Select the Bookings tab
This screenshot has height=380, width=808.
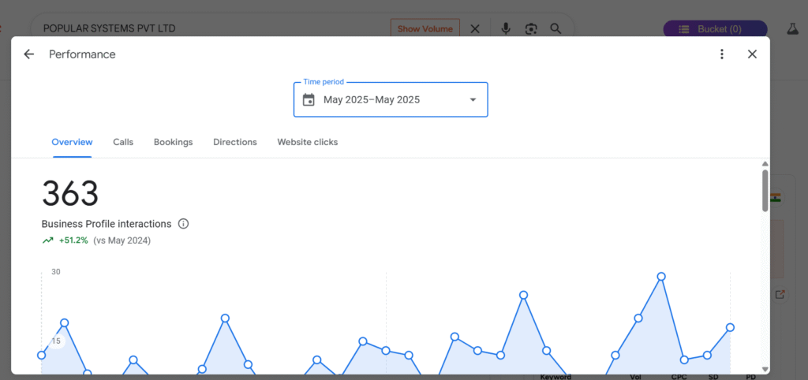tap(173, 142)
